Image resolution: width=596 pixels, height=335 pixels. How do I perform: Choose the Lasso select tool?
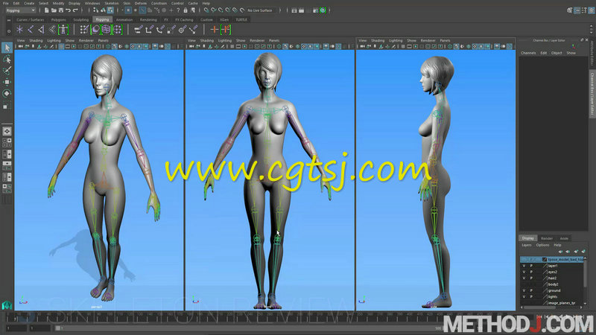pyautogui.click(x=7, y=60)
